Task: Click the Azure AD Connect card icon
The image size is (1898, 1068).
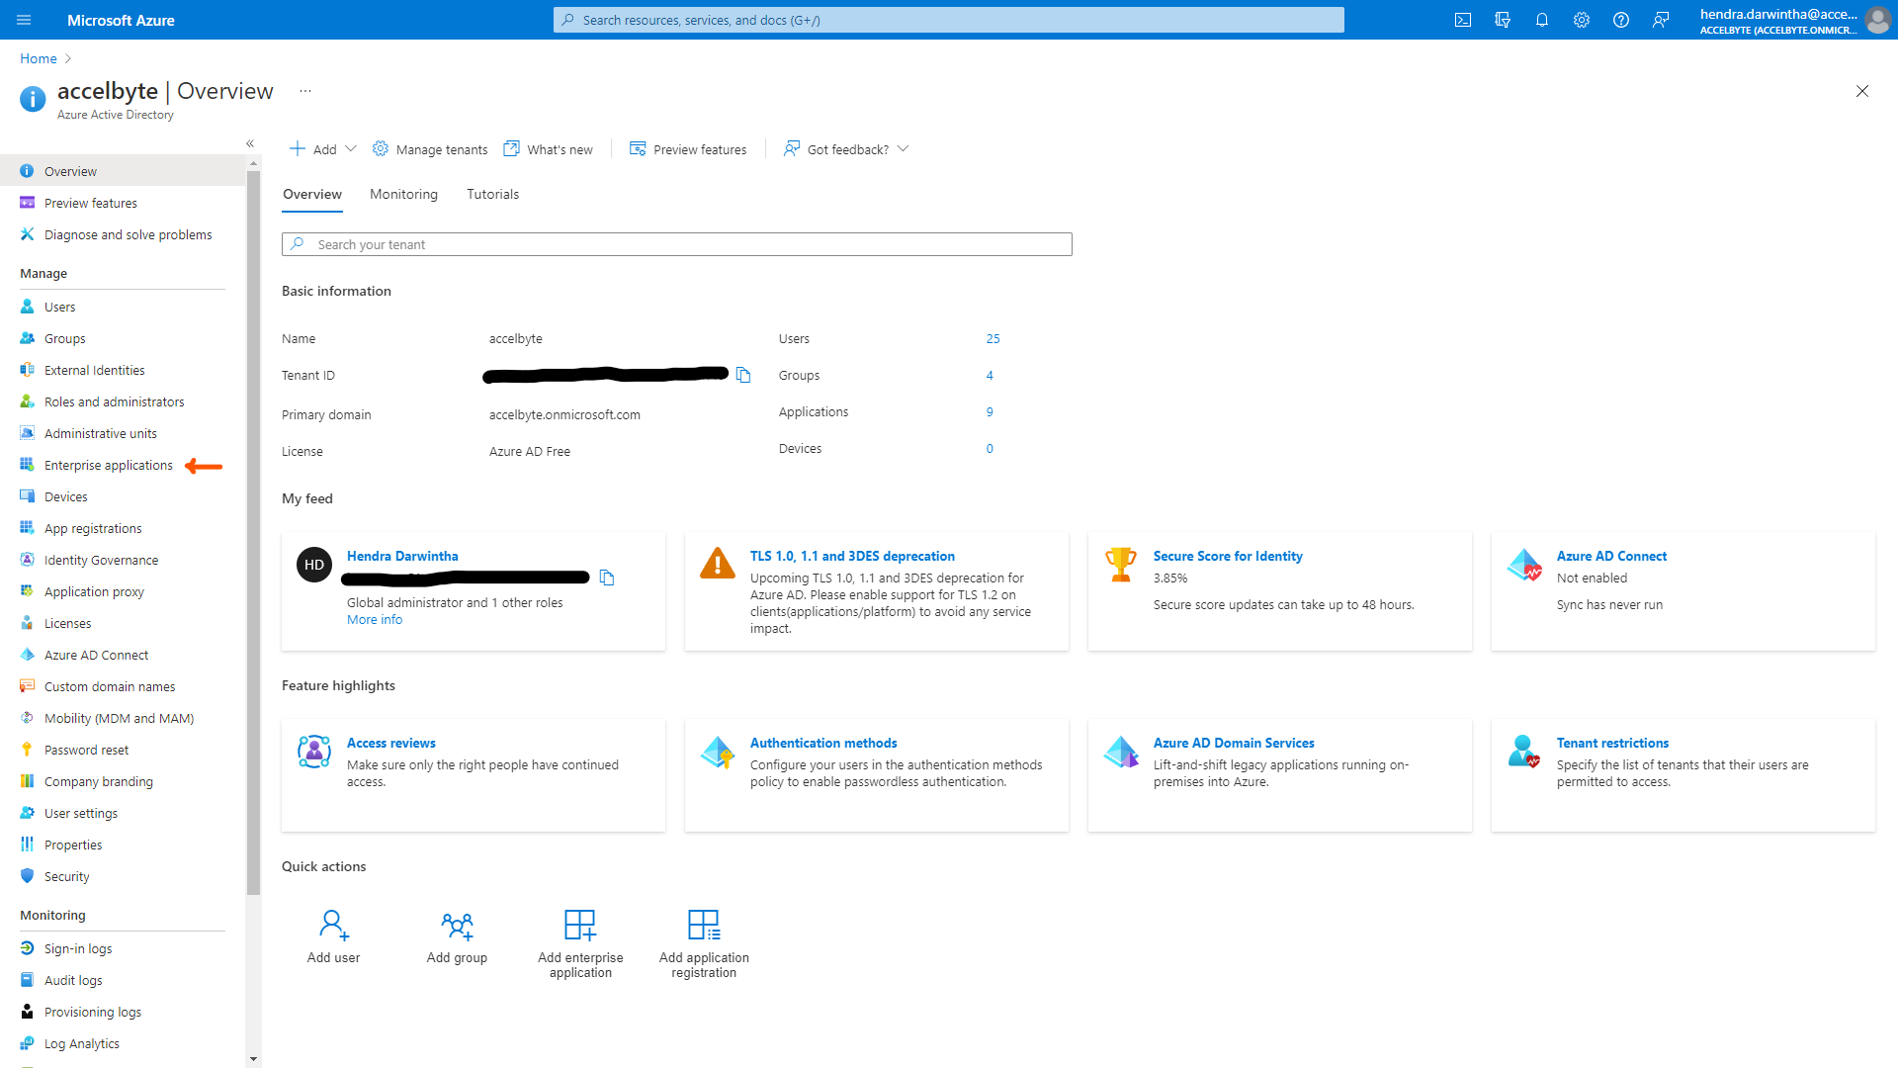Action: tap(1524, 565)
